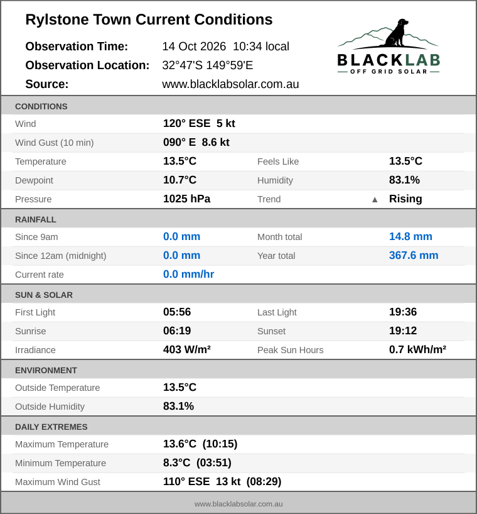The image size is (477, 514).
Task: Click the footer www.blacklabsolar.com.au link
Action: click(238, 504)
